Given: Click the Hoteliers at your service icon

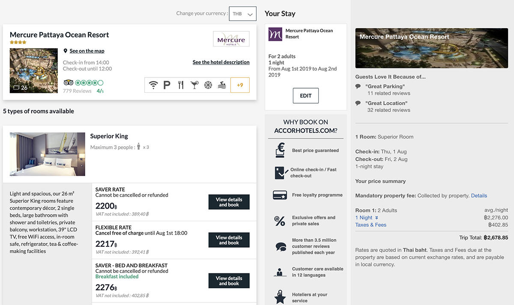Looking at the screenshot, I should tap(280, 297).
